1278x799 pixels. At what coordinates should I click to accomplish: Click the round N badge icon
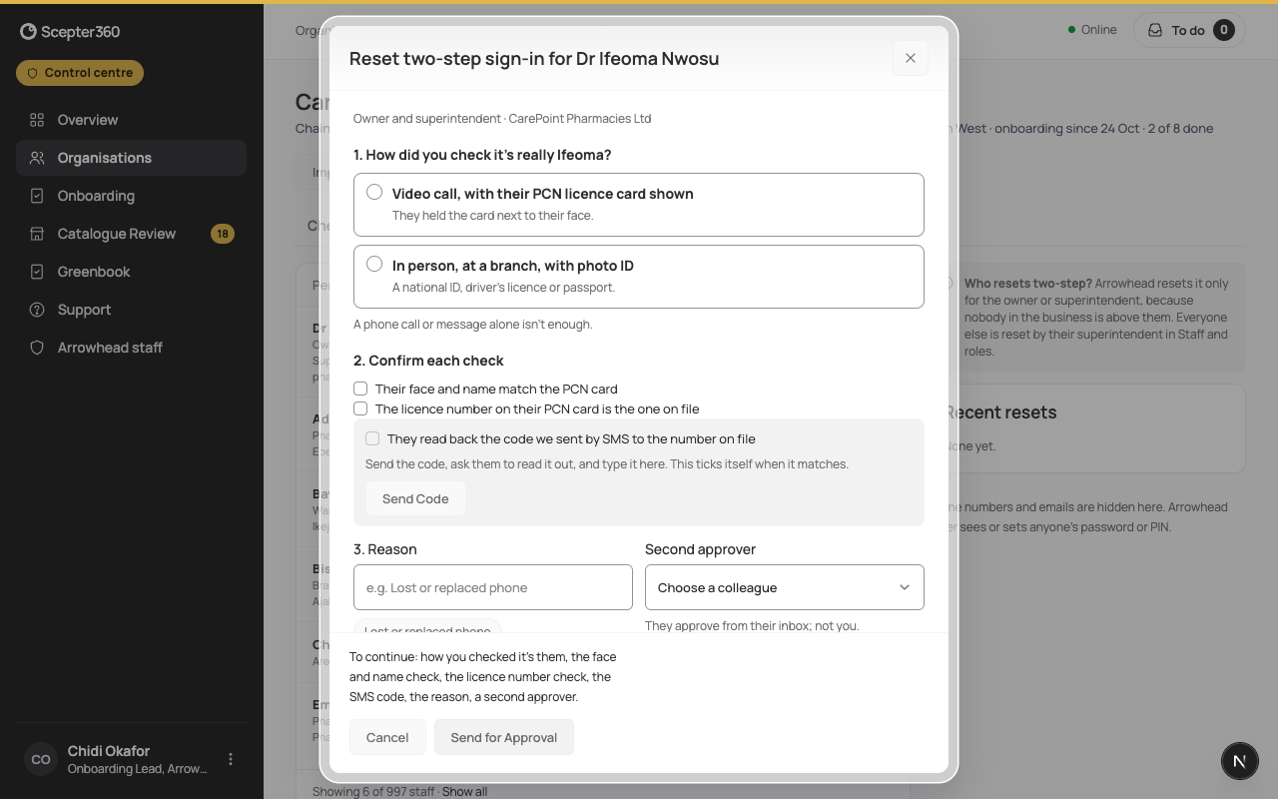point(1240,761)
